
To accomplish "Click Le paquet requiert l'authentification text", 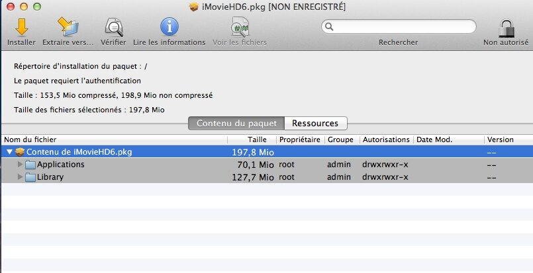I will [77, 81].
